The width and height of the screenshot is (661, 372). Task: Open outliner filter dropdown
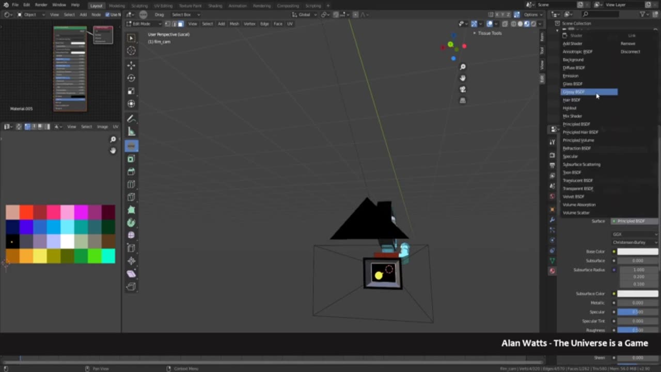(644, 14)
